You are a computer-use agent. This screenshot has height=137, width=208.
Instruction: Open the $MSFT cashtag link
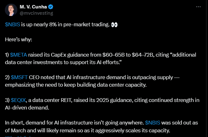click(19, 77)
